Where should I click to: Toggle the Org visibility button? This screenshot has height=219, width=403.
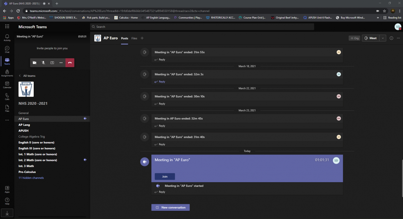[x=354, y=38]
